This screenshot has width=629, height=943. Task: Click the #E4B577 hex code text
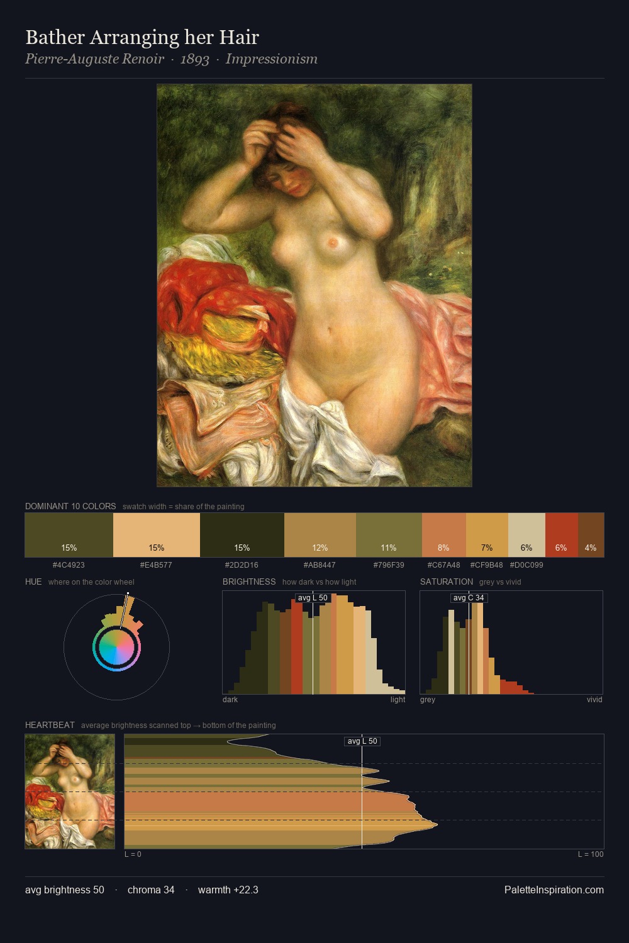[156, 565]
